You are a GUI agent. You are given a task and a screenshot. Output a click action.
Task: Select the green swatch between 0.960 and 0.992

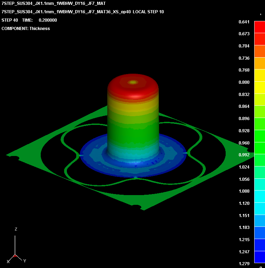[259, 148]
